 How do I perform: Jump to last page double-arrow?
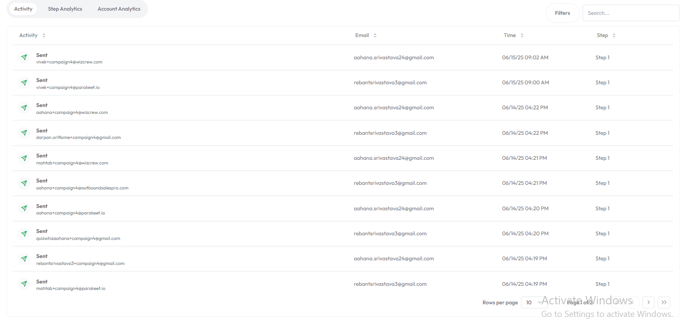point(664,302)
